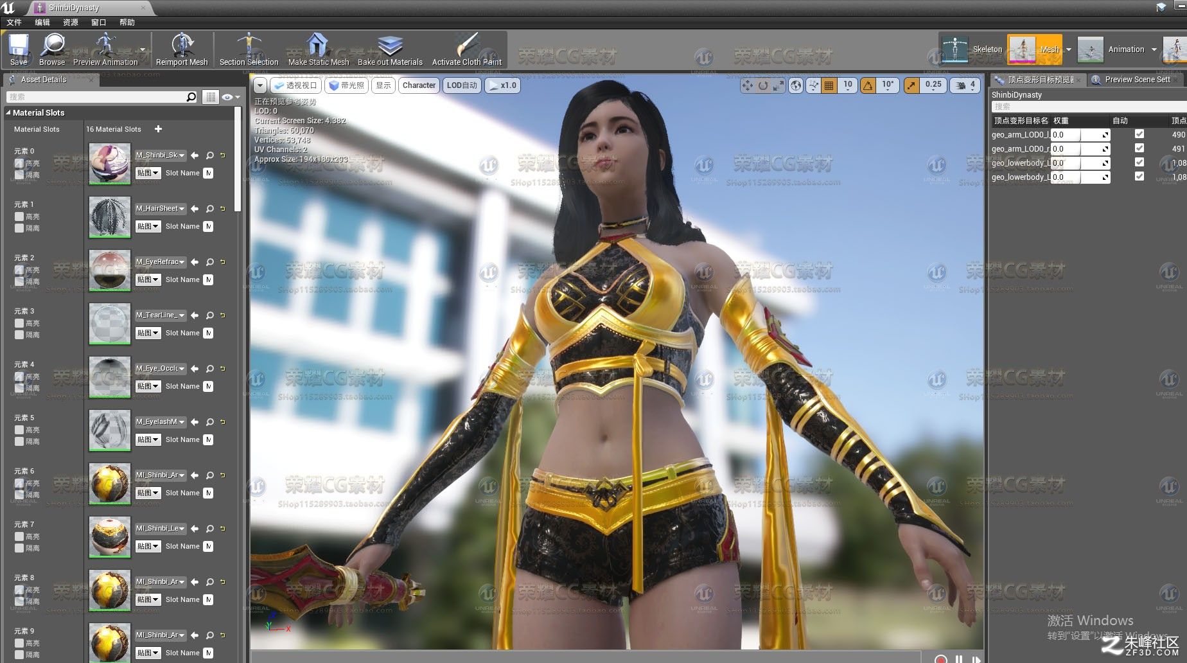Viewport: 1187px width, 663px height.
Task: Use selected asset arrow for M_Shinbi_Sk
Action: 195,155
